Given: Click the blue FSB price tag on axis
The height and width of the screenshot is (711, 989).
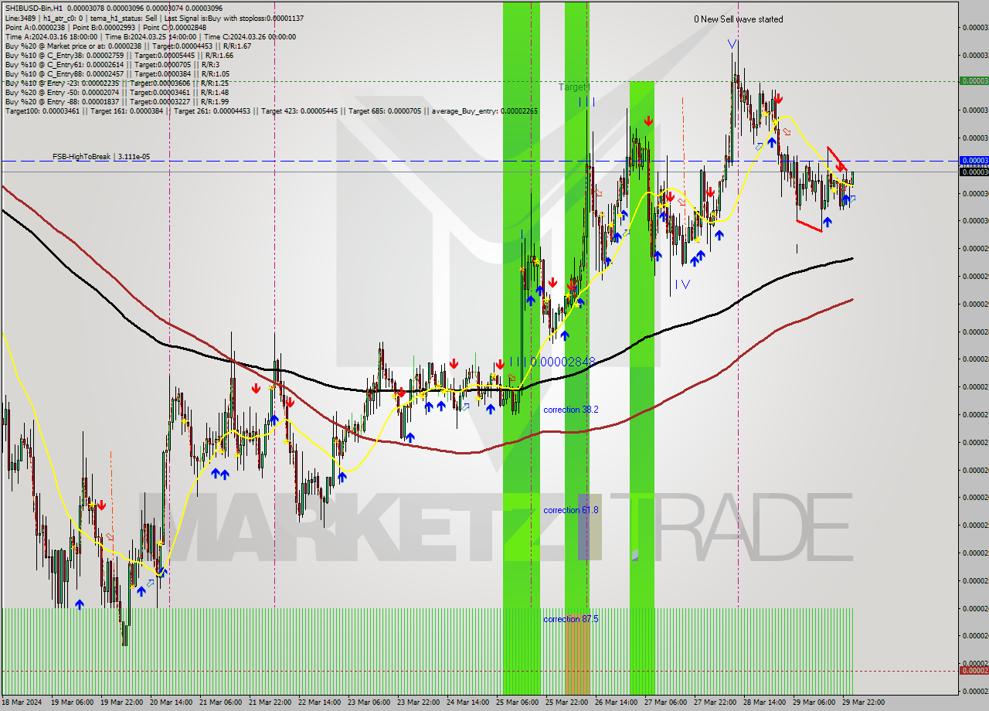Looking at the screenshot, I should 974,161.
